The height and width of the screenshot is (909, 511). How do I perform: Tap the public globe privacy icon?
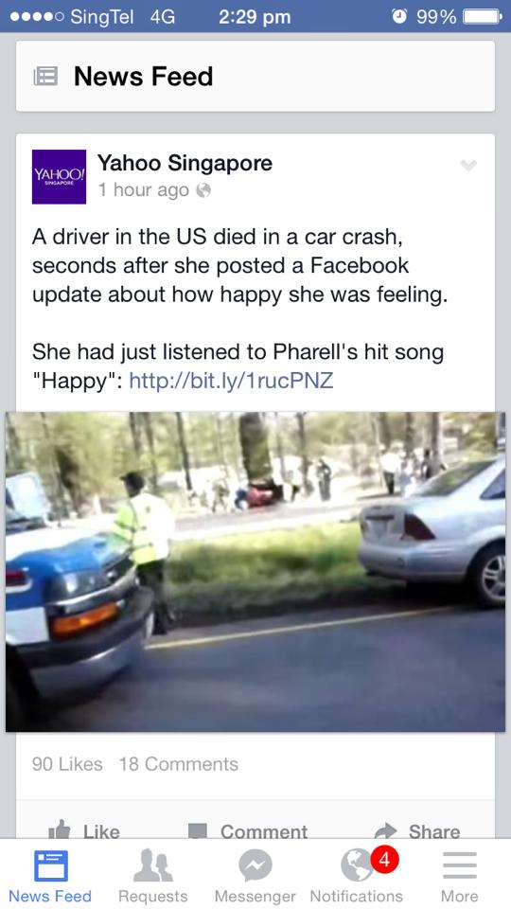pyautogui.click(x=203, y=190)
